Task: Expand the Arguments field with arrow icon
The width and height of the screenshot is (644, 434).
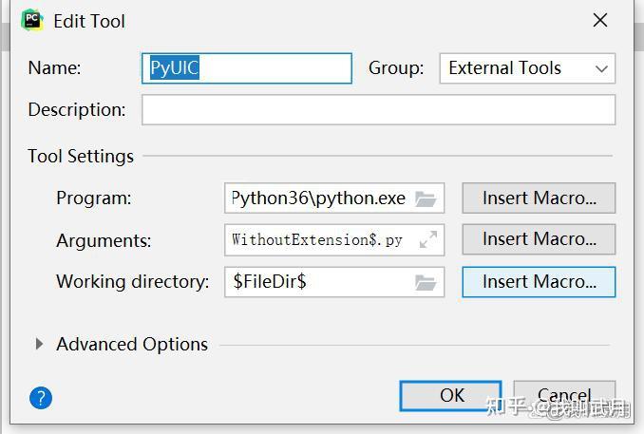Action: pos(428,239)
